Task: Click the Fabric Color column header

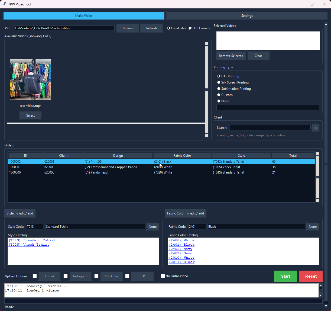Action: pos(182,156)
